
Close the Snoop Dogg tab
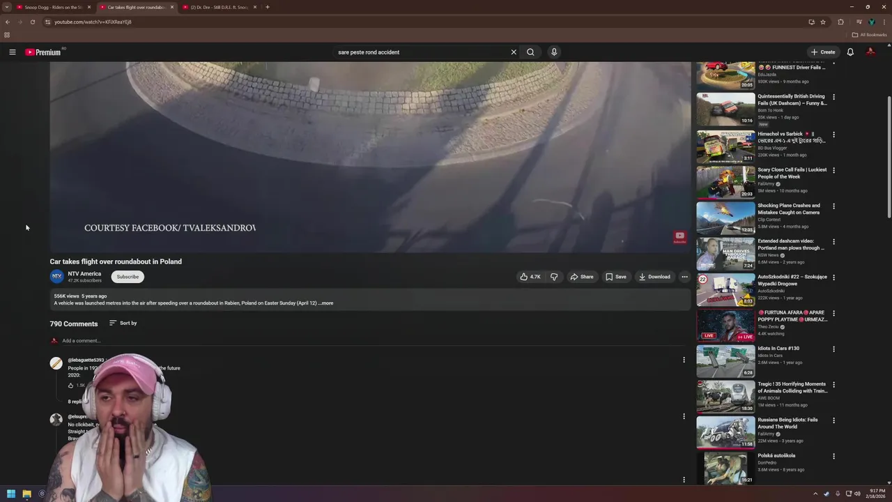(89, 7)
